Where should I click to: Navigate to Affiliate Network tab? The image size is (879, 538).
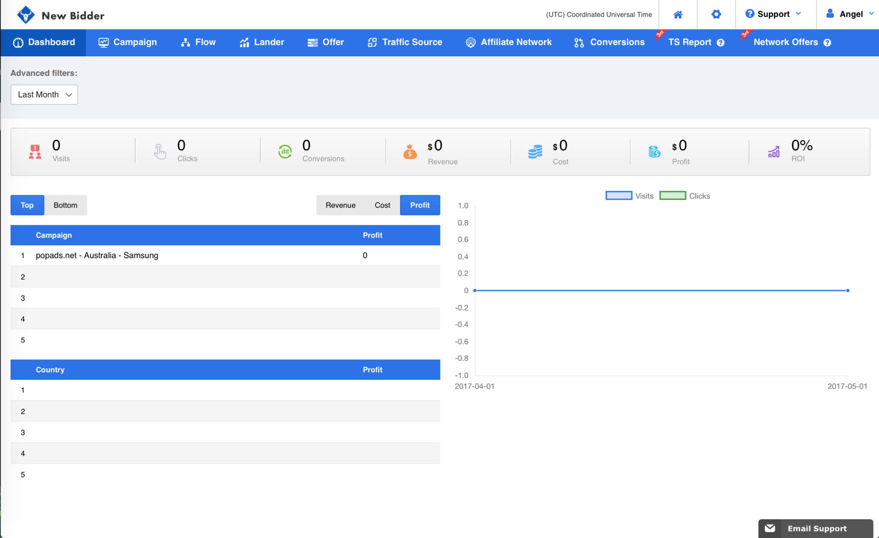[x=509, y=43]
